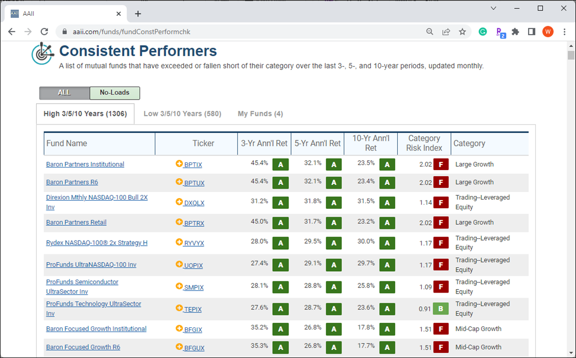This screenshot has width=576, height=358.
Task: Open the zoom magnifier in the address bar
Action: [x=429, y=32]
